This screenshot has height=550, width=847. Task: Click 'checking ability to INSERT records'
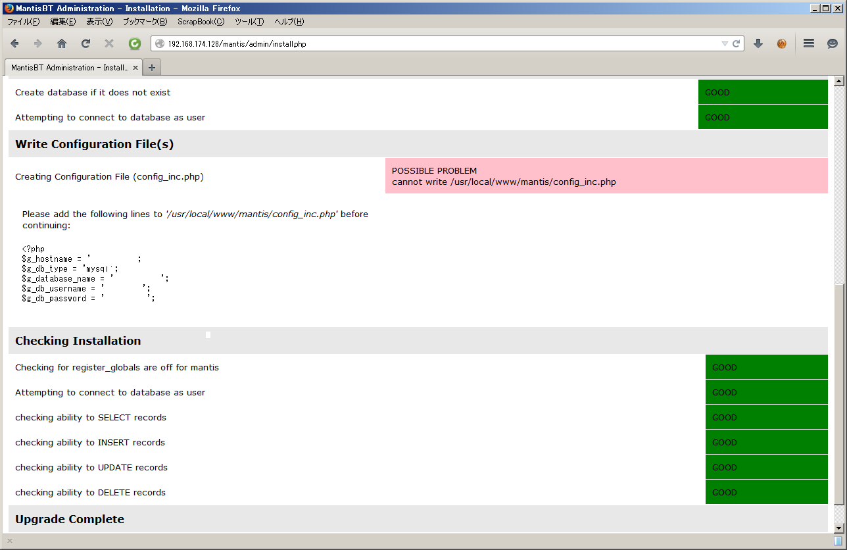tap(90, 442)
